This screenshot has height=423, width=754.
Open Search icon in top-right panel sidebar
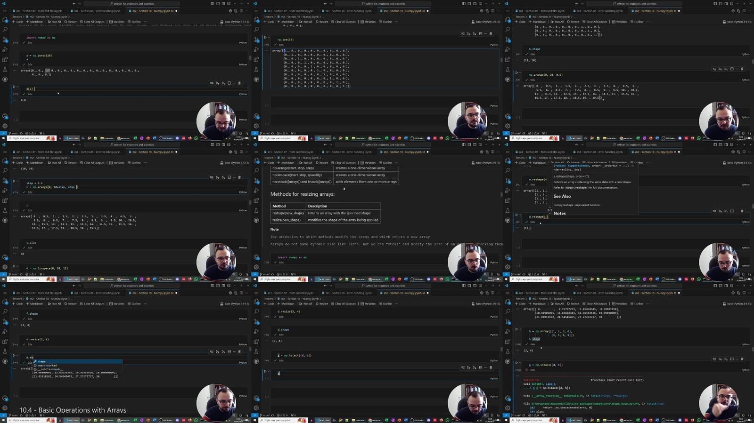508,29
